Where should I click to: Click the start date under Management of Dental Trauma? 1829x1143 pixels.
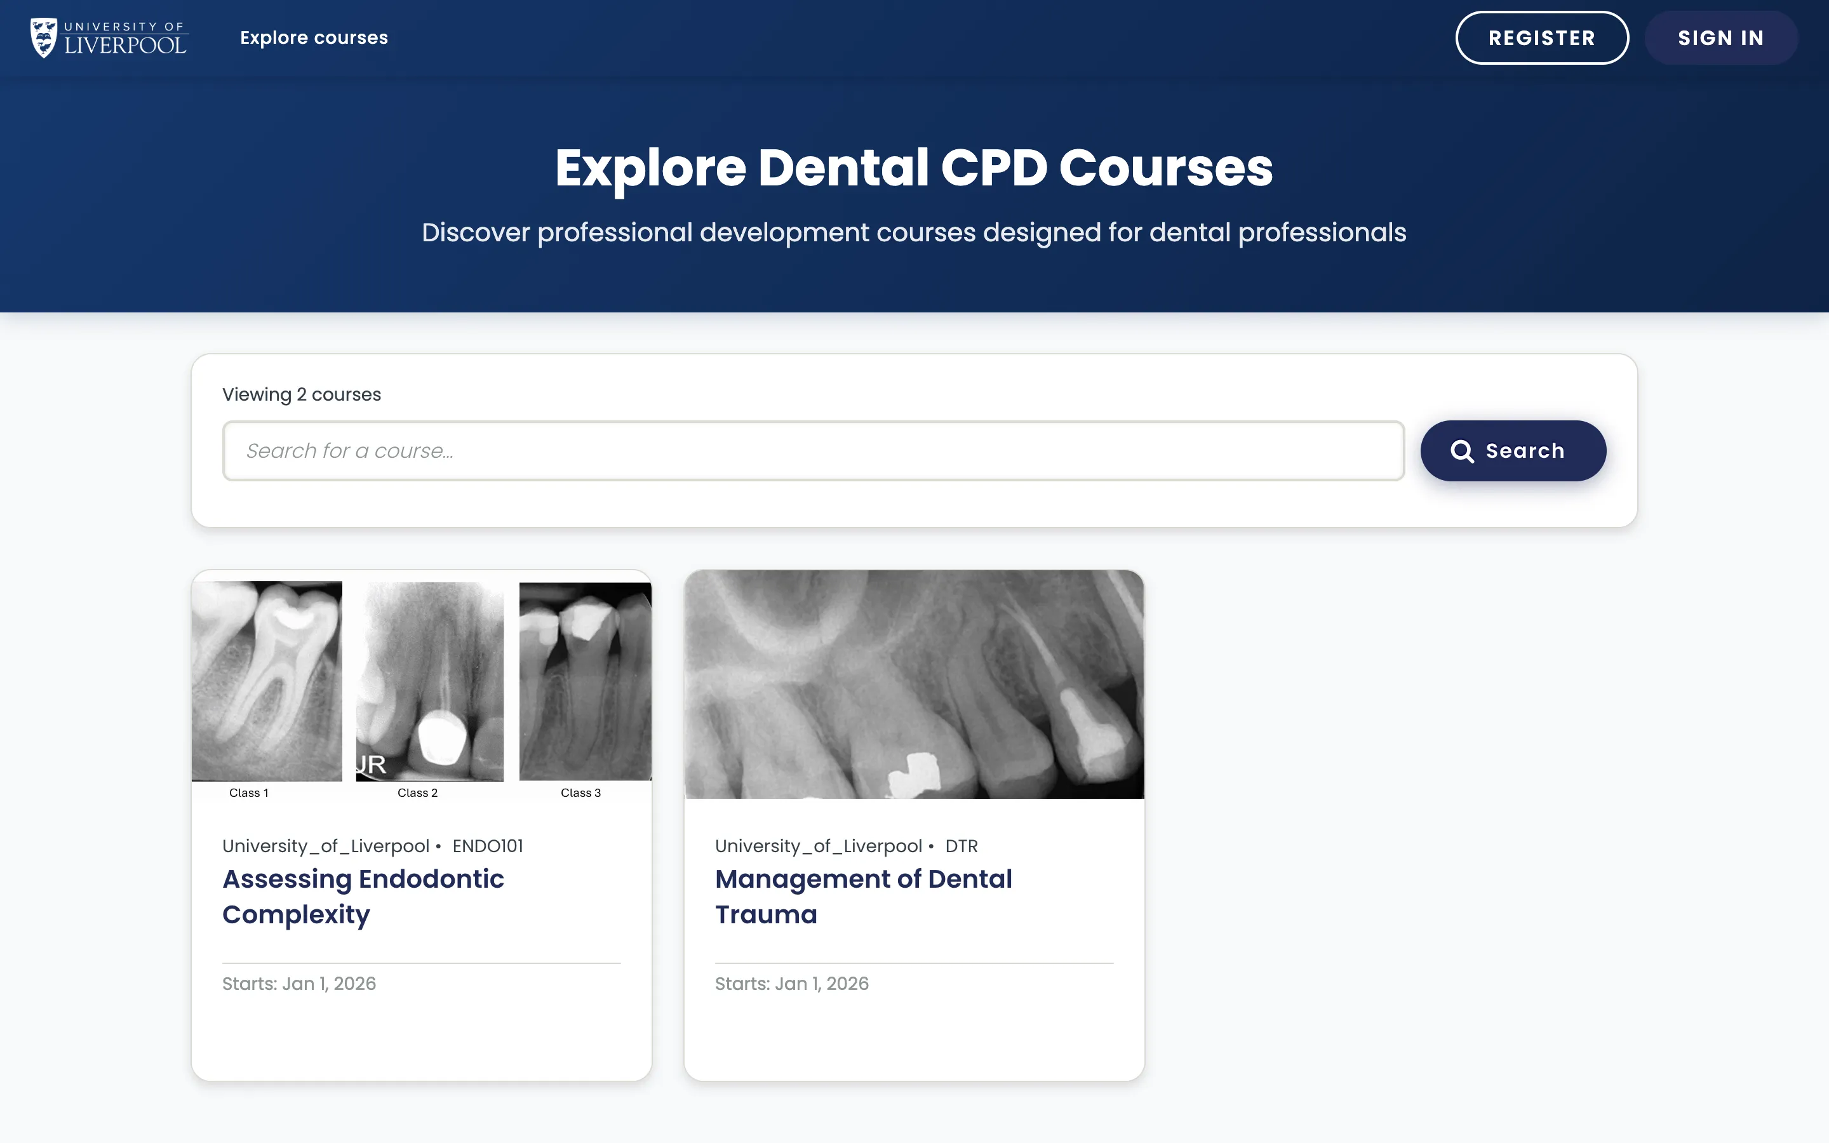(792, 984)
